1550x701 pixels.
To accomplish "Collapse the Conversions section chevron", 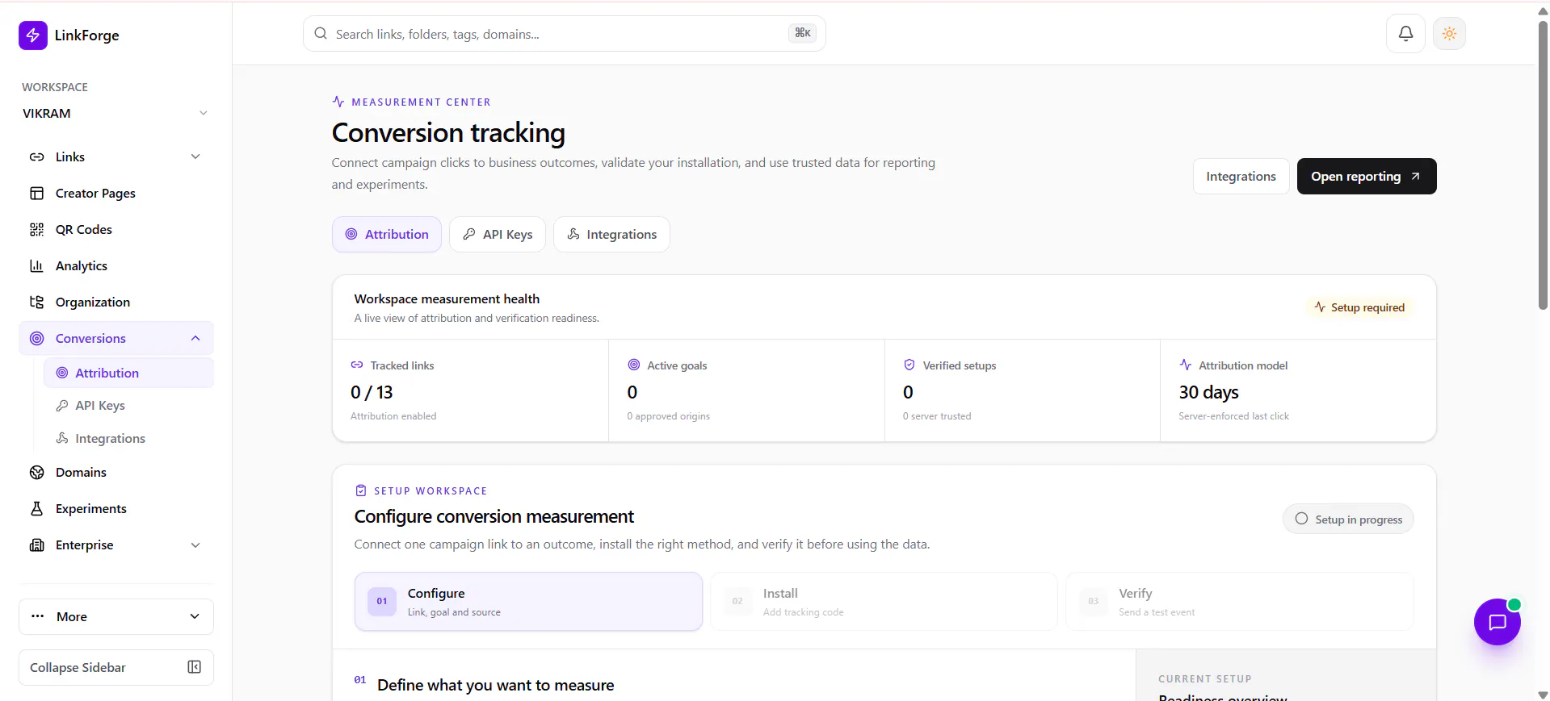I will pos(195,338).
